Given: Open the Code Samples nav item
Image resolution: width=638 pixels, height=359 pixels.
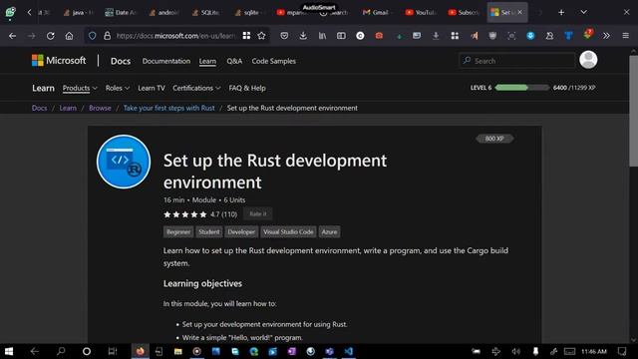Looking at the screenshot, I should [x=273, y=61].
